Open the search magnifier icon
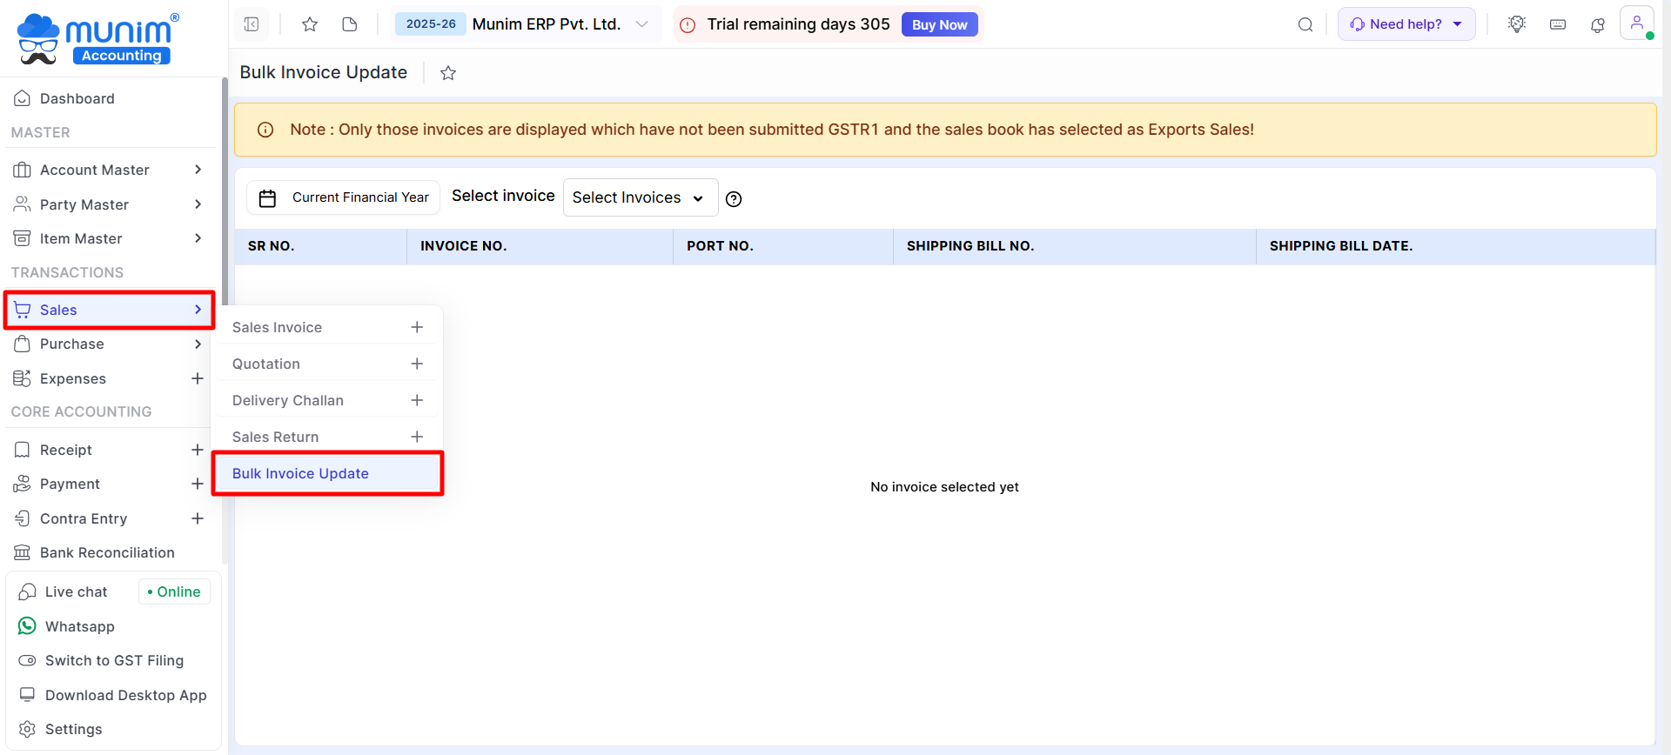This screenshot has width=1671, height=755. click(x=1305, y=24)
